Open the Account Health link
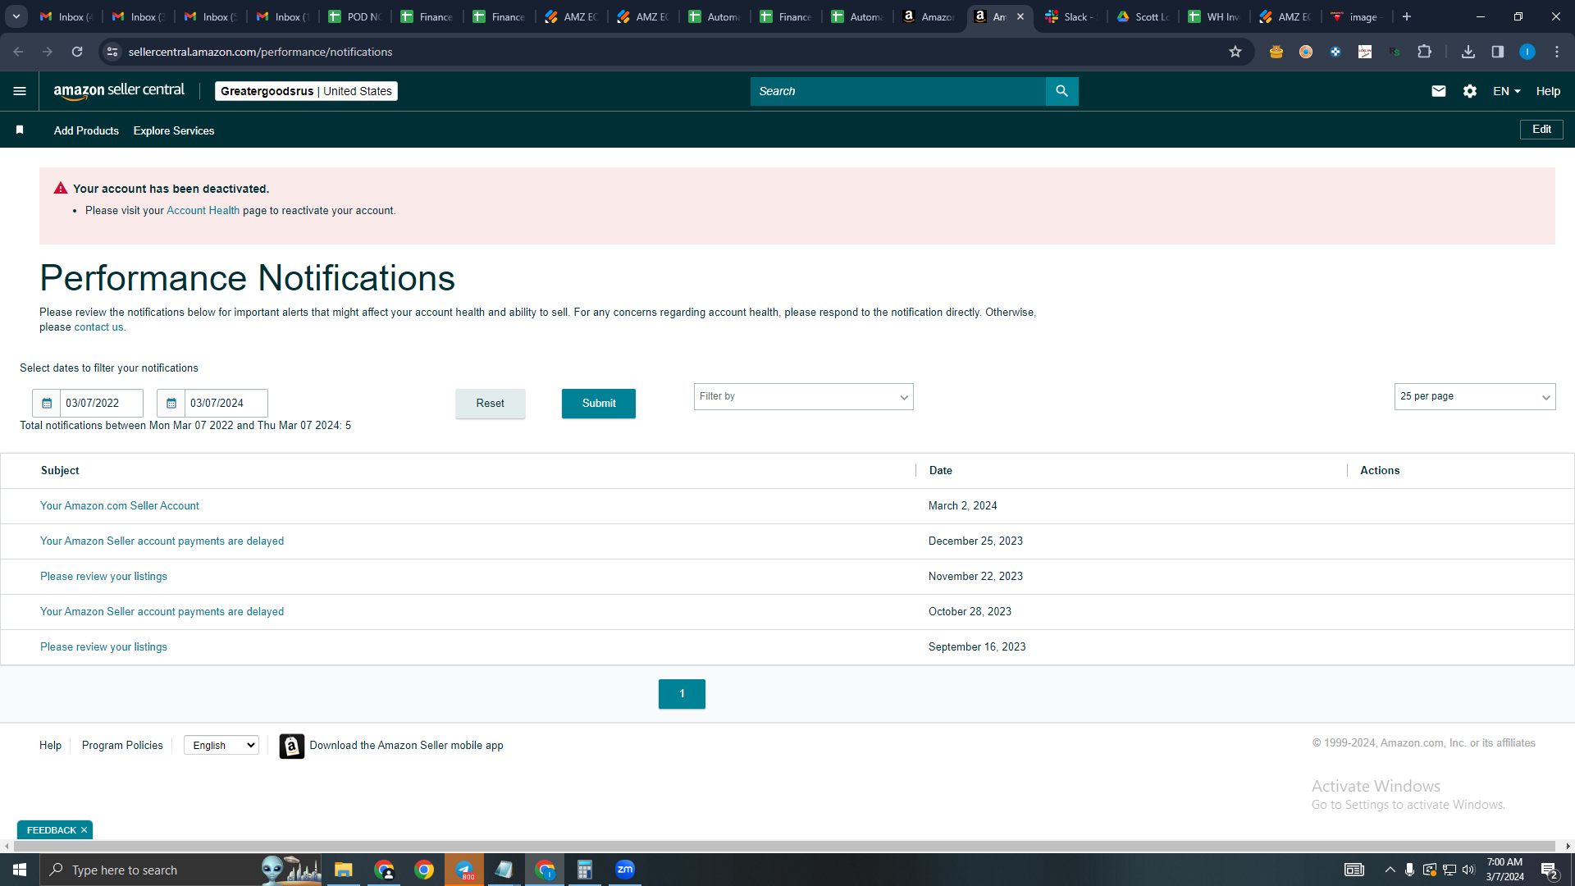The width and height of the screenshot is (1575, 886). 203,211
